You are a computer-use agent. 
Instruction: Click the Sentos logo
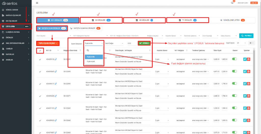[x=10, y=3]
